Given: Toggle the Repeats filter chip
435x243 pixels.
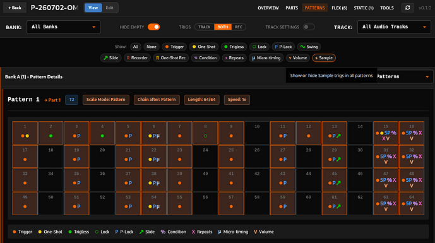Looking at the screenshot, I should 234,58.
